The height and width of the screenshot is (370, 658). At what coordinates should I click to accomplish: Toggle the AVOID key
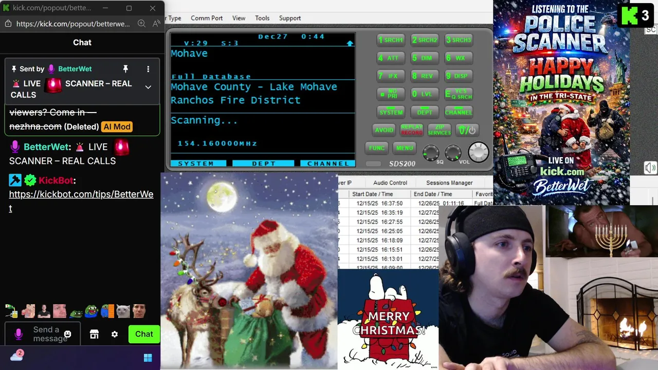384,130
